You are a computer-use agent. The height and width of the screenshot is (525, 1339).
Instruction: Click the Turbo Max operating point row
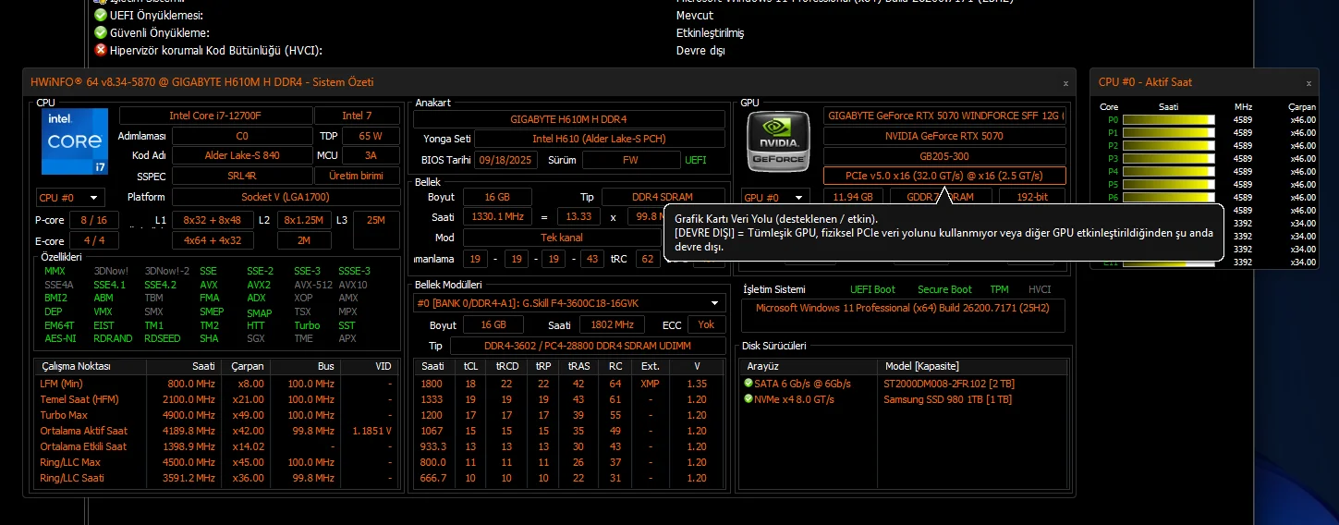point(216,415)
